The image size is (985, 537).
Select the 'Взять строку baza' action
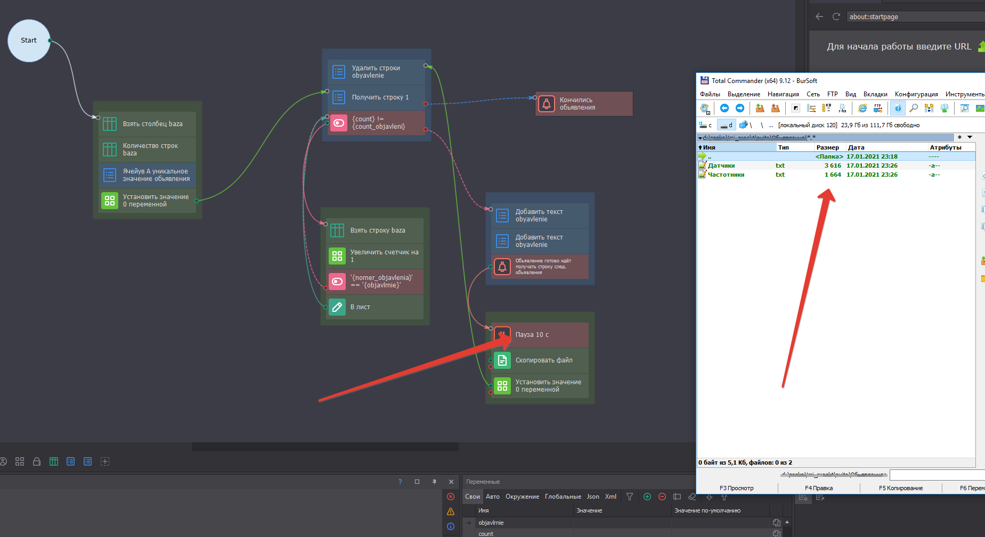tap(375, 230)
